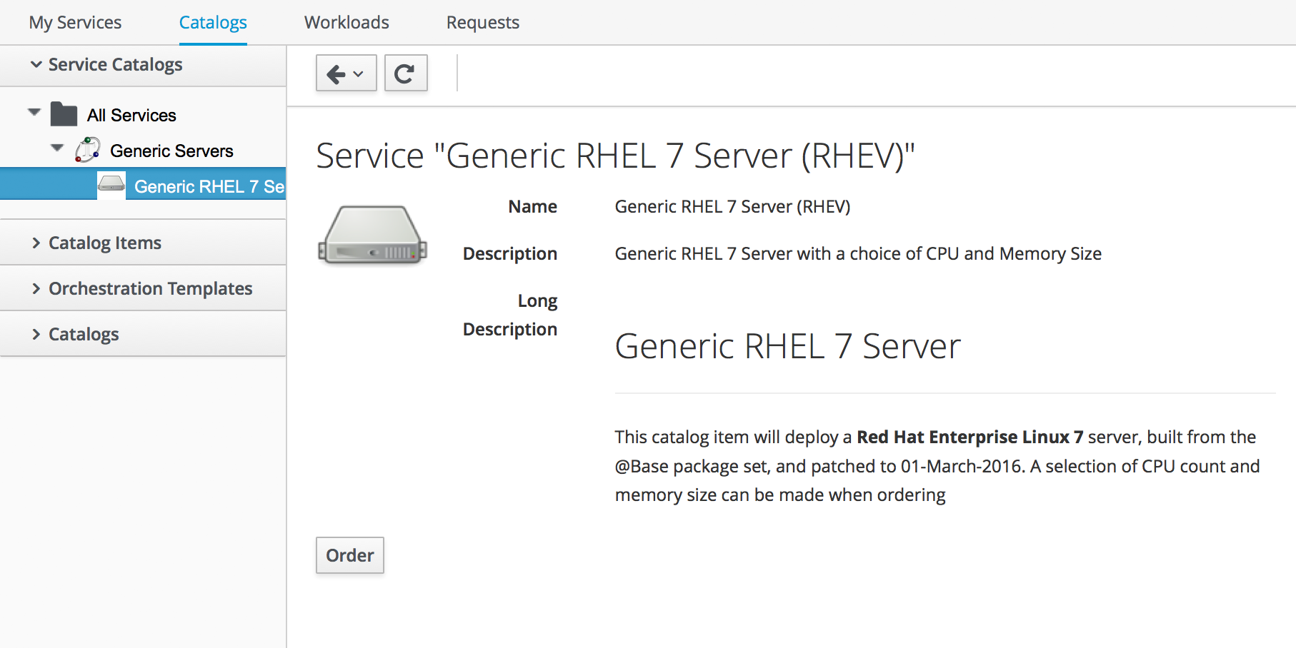The width and height of the screenshot is (1296, 648).
Task: Switch to the My Services tab
Action: click(x=75, y=23)
